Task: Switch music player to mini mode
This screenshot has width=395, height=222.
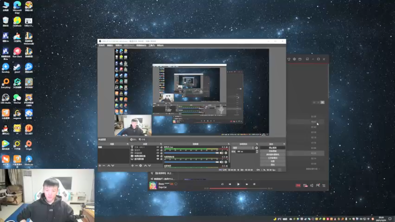Action: (x=307, y=59)
